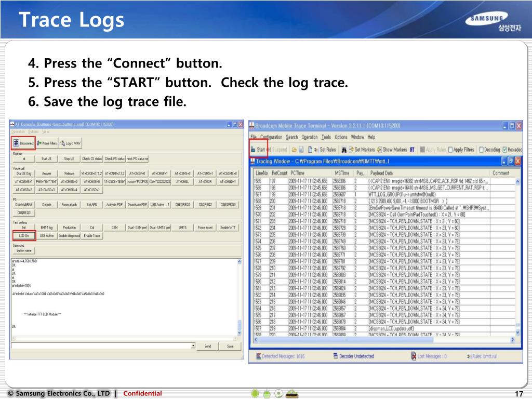
Task: Click the UMTS button under Test setting
Action: (x=182, y=228)
